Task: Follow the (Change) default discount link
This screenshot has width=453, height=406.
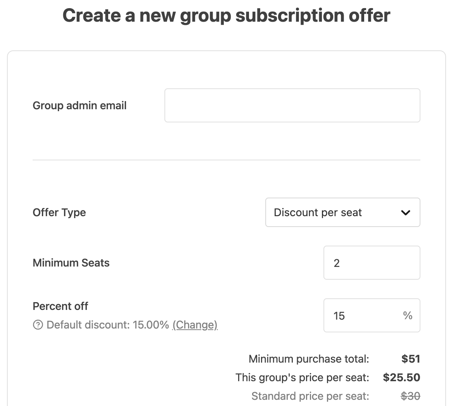Action: point(195,325)
